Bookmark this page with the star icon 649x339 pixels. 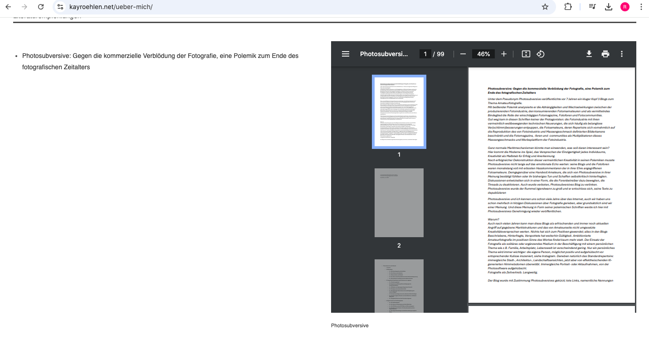coord(545,7)
